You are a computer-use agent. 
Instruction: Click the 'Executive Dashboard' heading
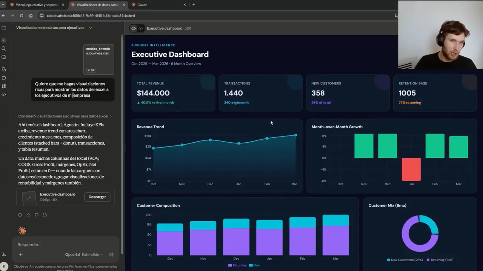point(170,54)
